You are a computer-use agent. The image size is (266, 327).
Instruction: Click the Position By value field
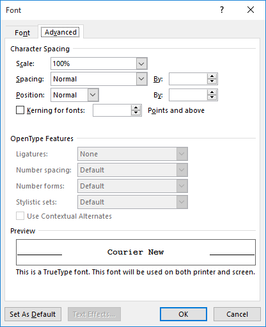pyautogui.click(x=188, y=95)
